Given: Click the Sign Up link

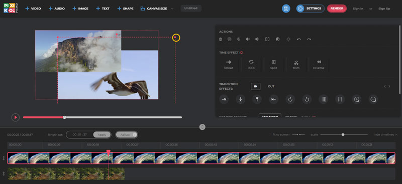Looking at the screenshot, I should tap(384, 9).
